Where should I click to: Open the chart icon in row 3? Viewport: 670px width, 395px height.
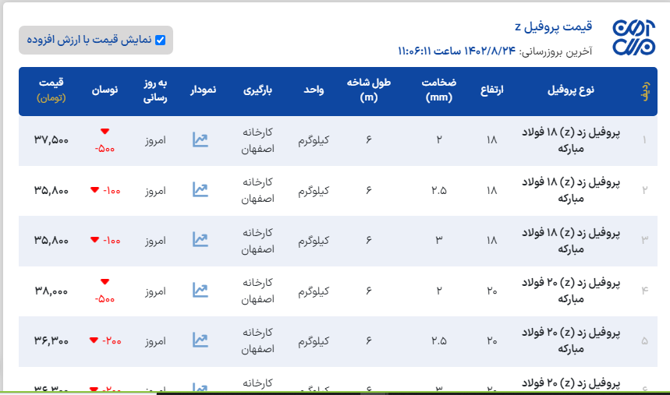200,240
